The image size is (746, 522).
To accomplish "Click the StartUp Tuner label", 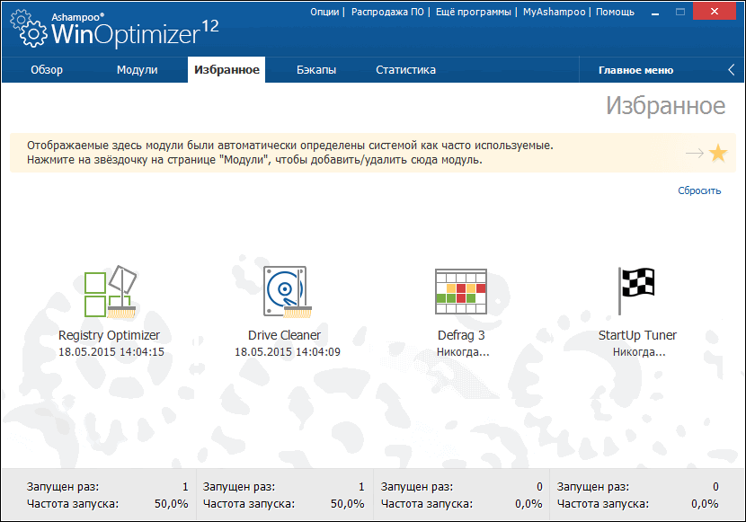I will (637, 335).
